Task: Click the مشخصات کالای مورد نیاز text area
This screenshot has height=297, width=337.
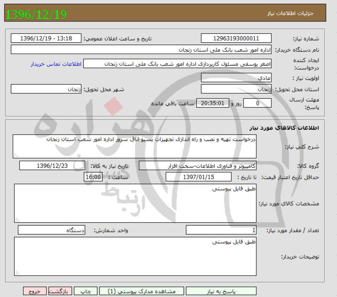Action: click(135, 203)
